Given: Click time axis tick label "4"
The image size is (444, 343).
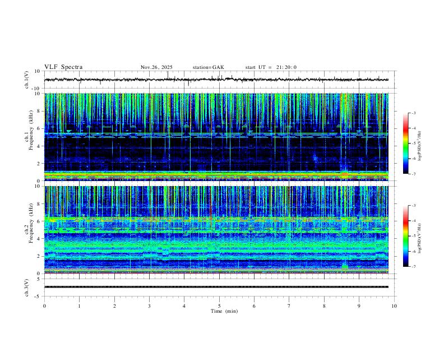Looking at the screenshot, I should pos(184,306).
